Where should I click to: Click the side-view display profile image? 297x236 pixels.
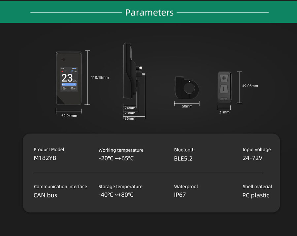pyautogui.click(x=130, y=73)
